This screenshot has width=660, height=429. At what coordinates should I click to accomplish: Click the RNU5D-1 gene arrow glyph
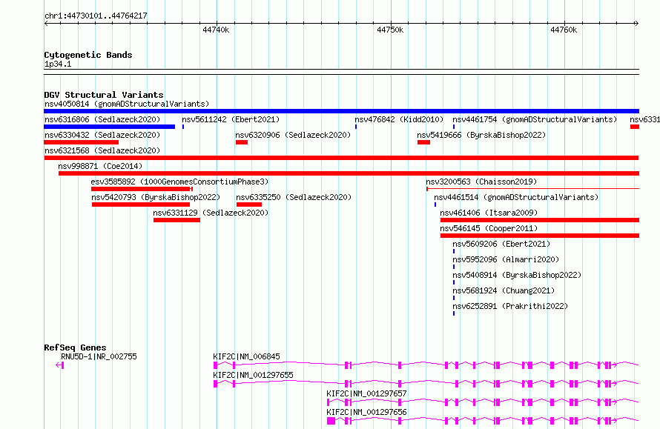[x=60, y=365]
